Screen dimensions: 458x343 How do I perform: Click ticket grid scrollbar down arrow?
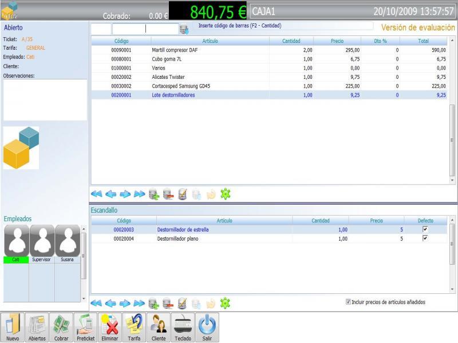click(452, 180)
